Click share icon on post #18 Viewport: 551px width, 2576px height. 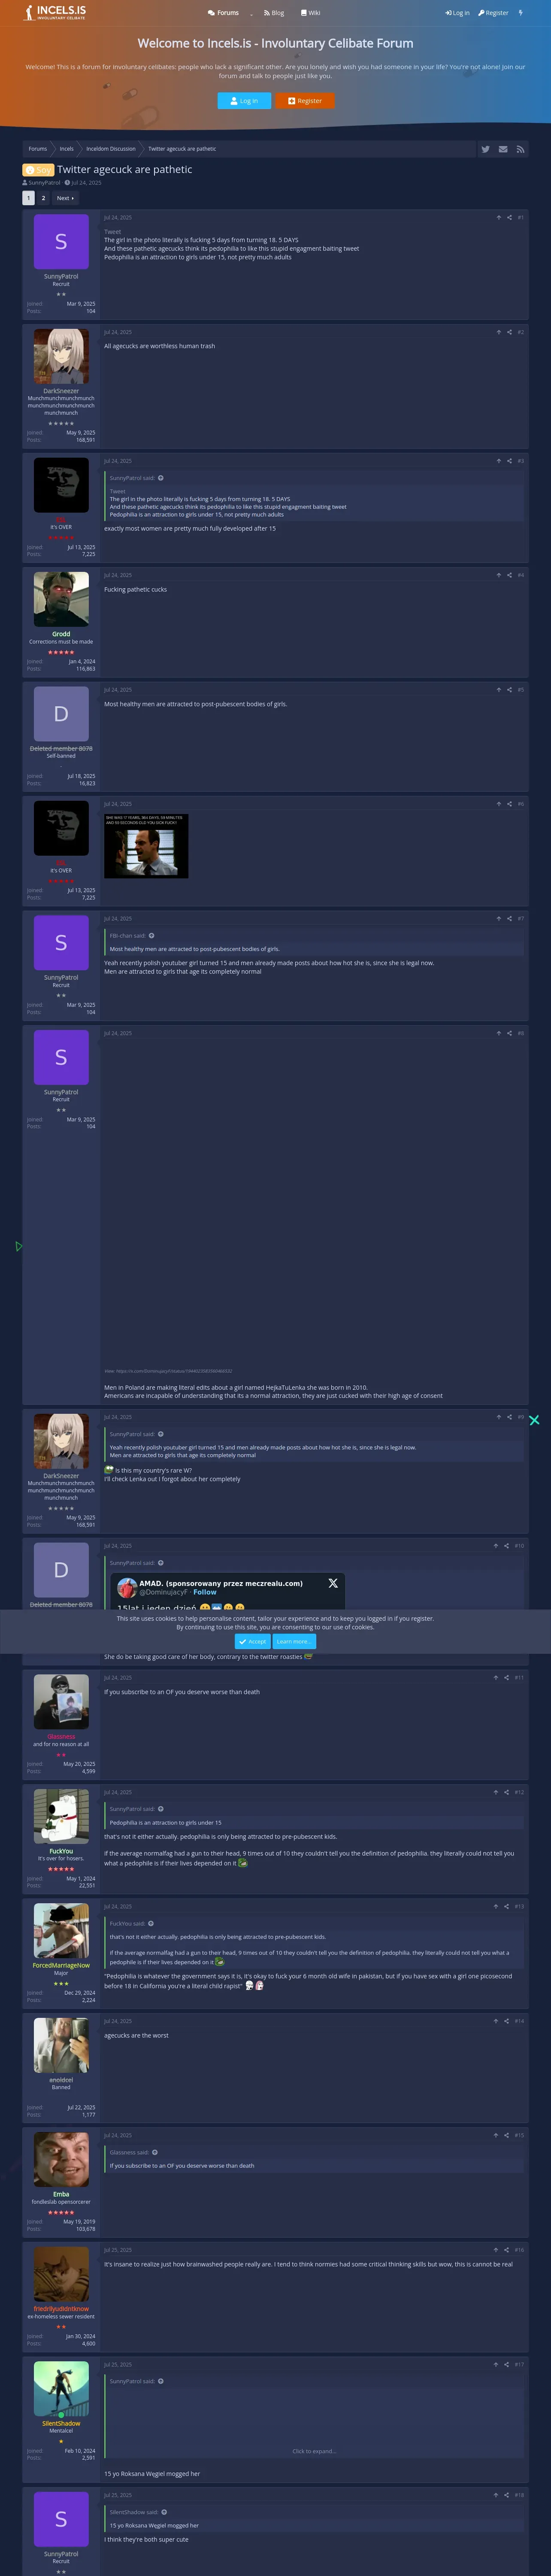click(506, 2495)
